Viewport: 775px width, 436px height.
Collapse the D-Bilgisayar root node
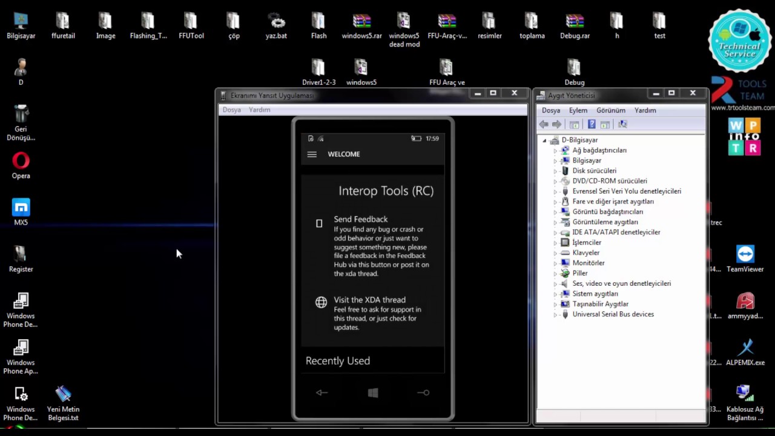click(544, 140)
